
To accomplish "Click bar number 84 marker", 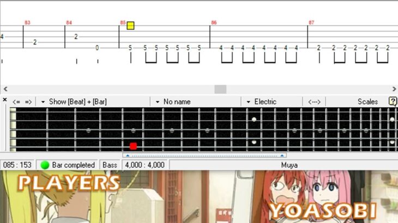I will tap(69, 22).
